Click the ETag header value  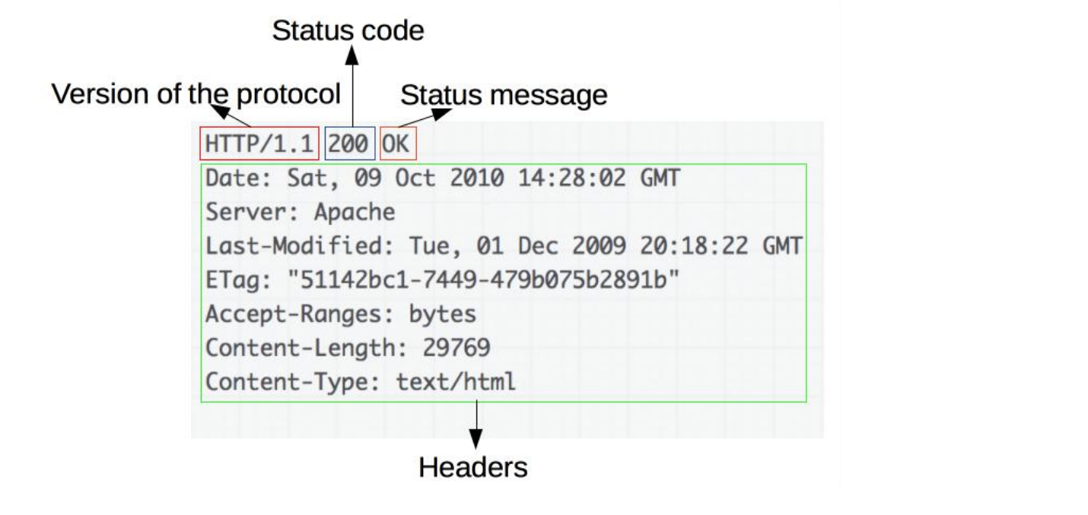pyautogui.click(x=483, y=280)
